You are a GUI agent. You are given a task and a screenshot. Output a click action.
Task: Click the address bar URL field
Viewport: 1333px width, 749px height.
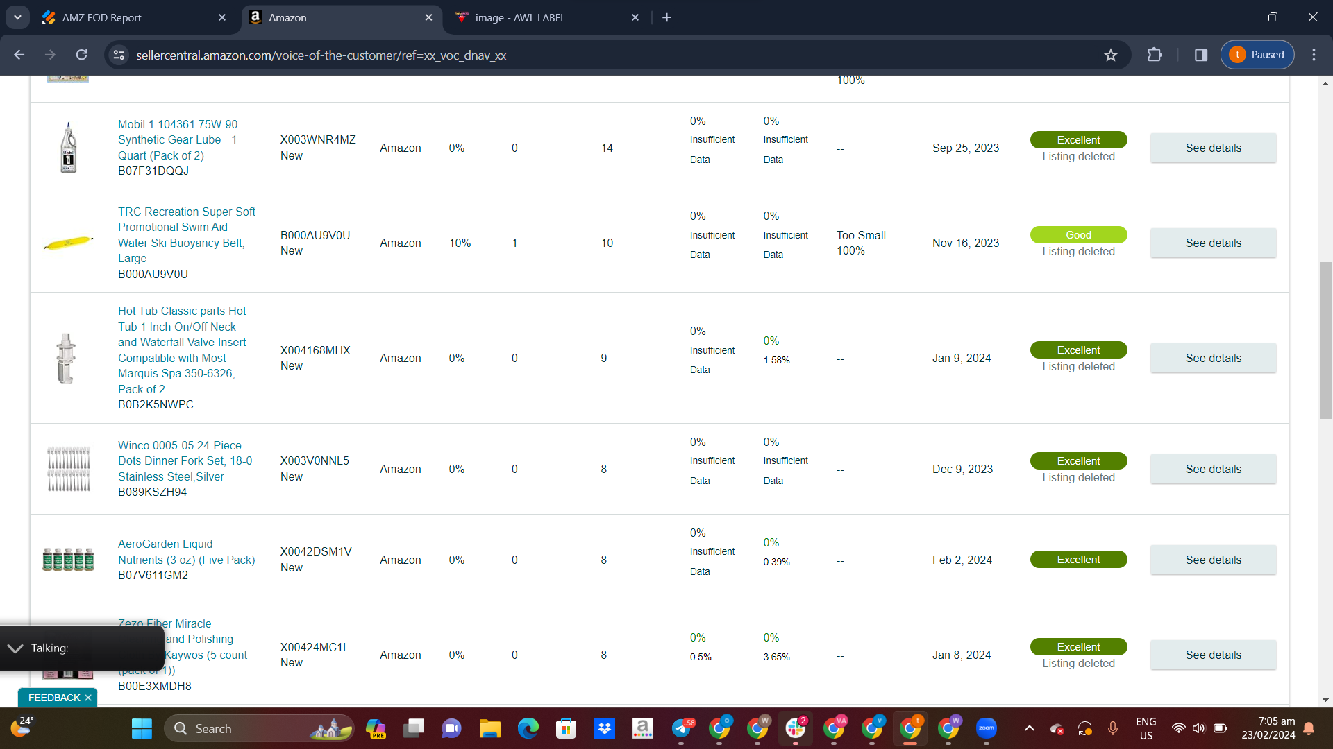coord(611,55)
